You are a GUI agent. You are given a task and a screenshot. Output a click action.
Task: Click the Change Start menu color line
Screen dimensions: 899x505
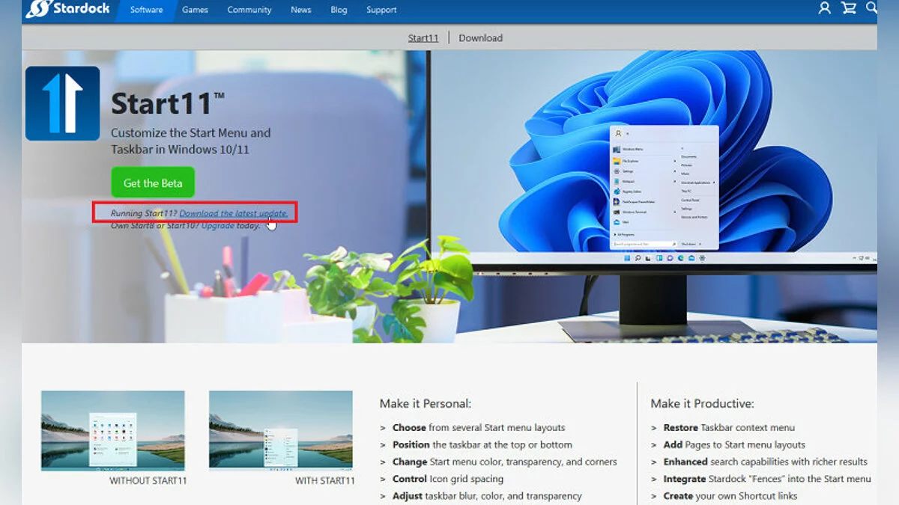pos(504,462)
